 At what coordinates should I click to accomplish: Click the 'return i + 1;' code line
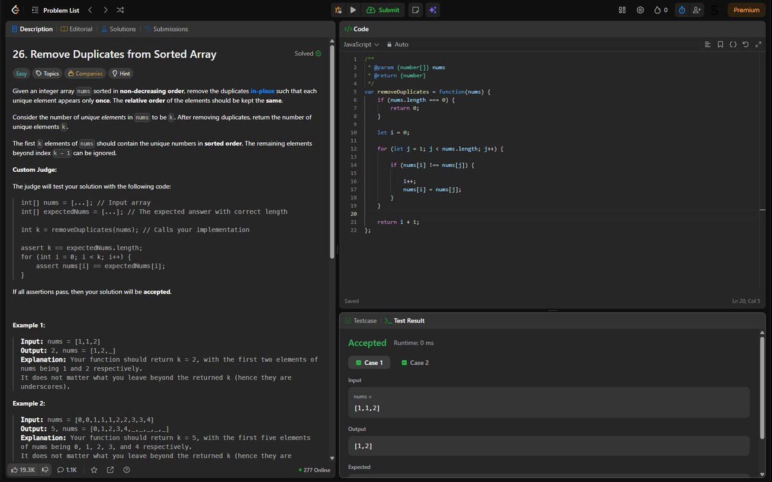pos(399,222)
